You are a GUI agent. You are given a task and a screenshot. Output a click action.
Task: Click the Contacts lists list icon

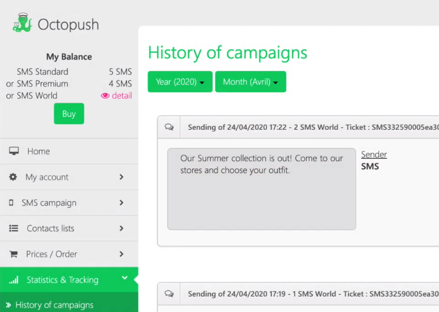click(x=14, y=228)
